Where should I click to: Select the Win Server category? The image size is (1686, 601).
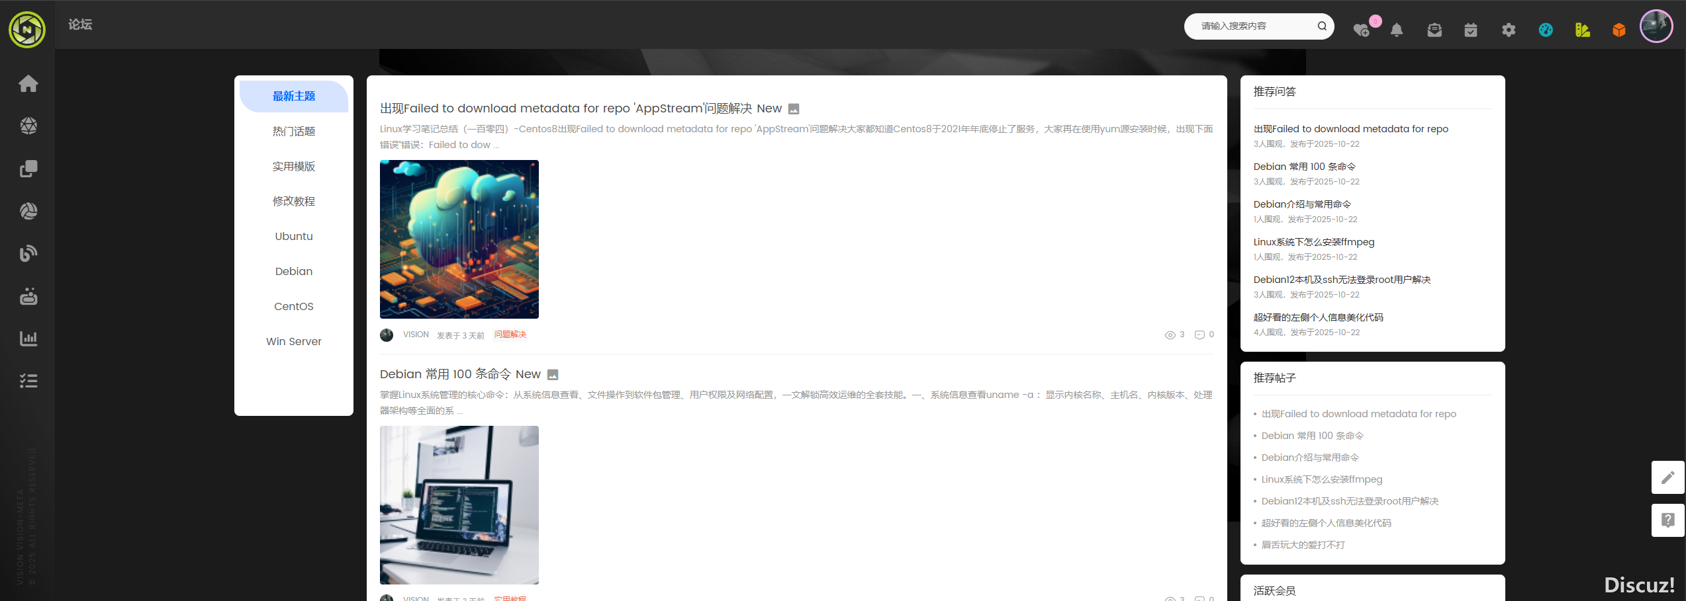pos(294,342)
